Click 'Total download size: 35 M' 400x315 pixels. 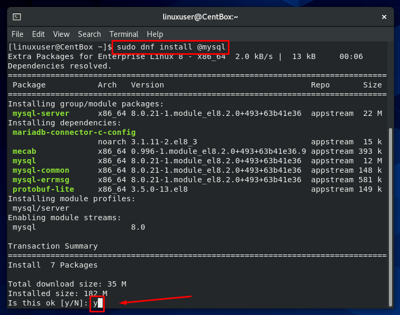(x=67, y=284)
